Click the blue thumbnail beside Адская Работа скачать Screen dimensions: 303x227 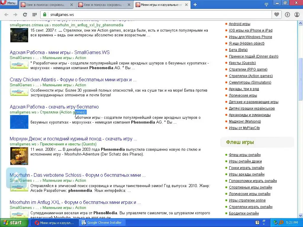(x=19, y=122)
